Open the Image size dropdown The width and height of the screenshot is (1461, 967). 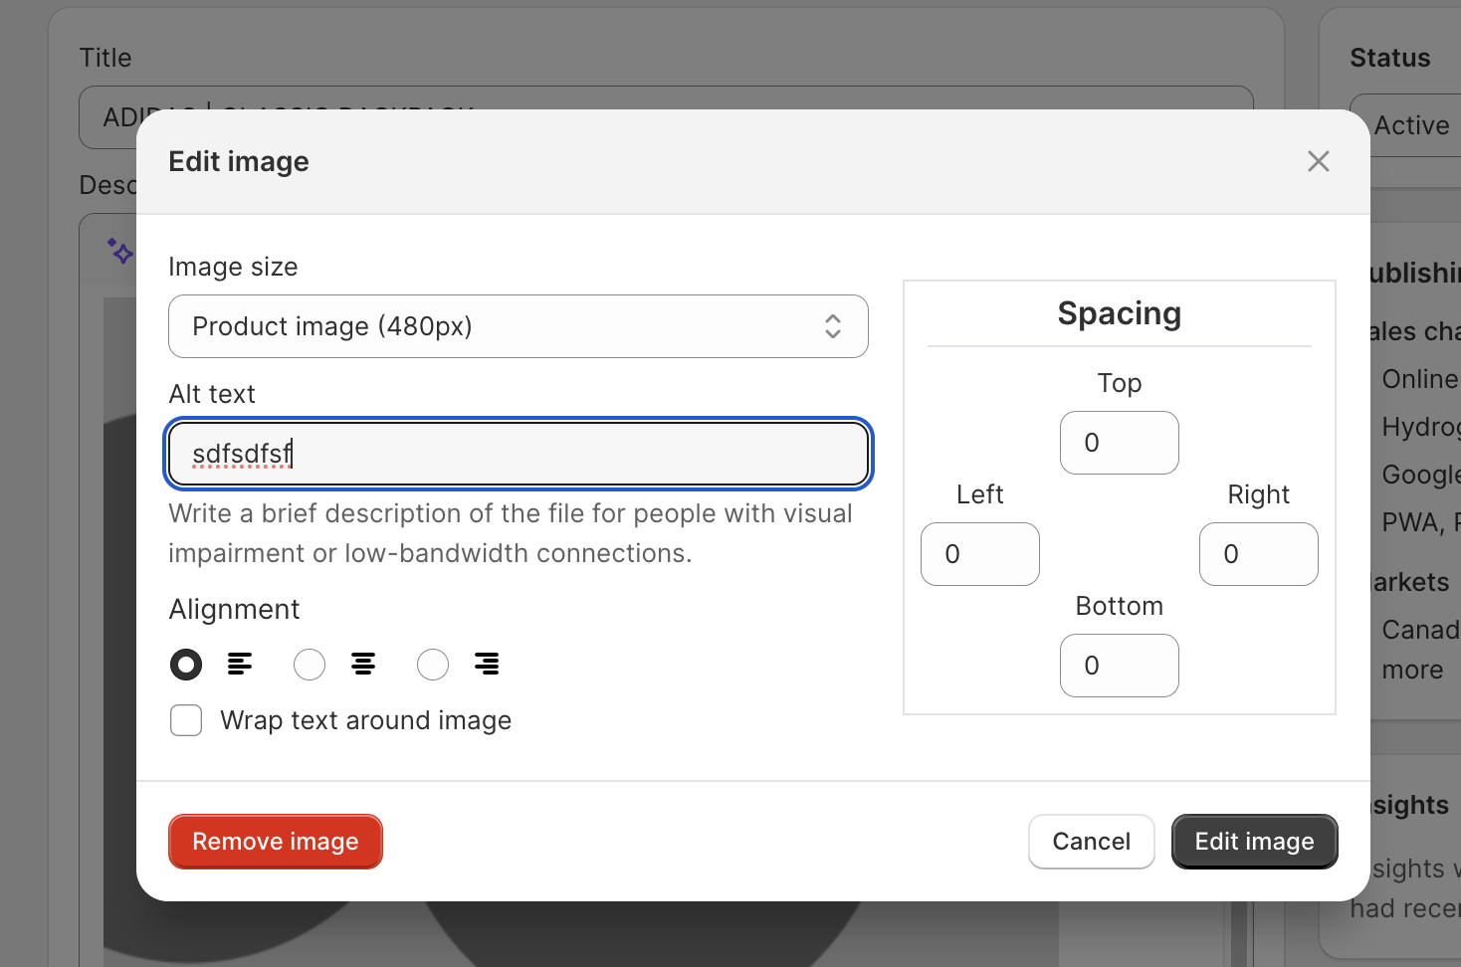click(518, 326)
